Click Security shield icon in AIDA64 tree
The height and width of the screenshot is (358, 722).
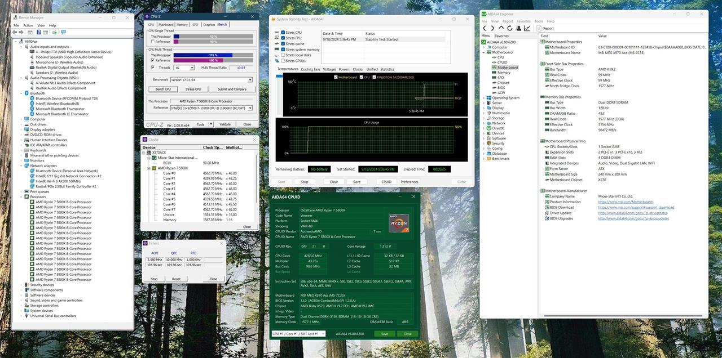[489, 144]
